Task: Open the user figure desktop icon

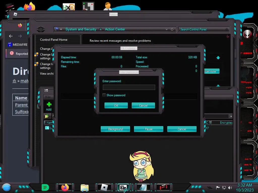Action: click(108, 6)
